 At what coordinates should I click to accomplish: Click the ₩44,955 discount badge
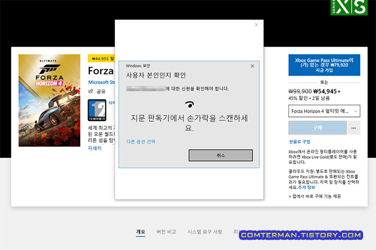pos(102,58)
